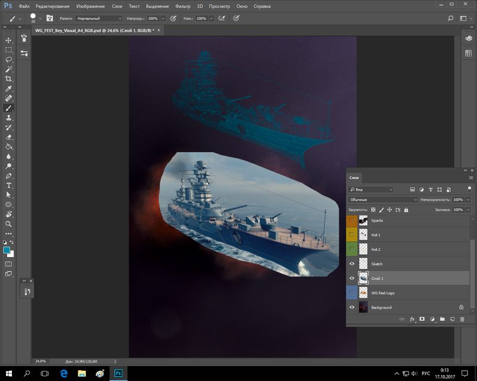477x381 pixels.
Task: Open brush opacity slider dropdown
Action: click(163, 18)
